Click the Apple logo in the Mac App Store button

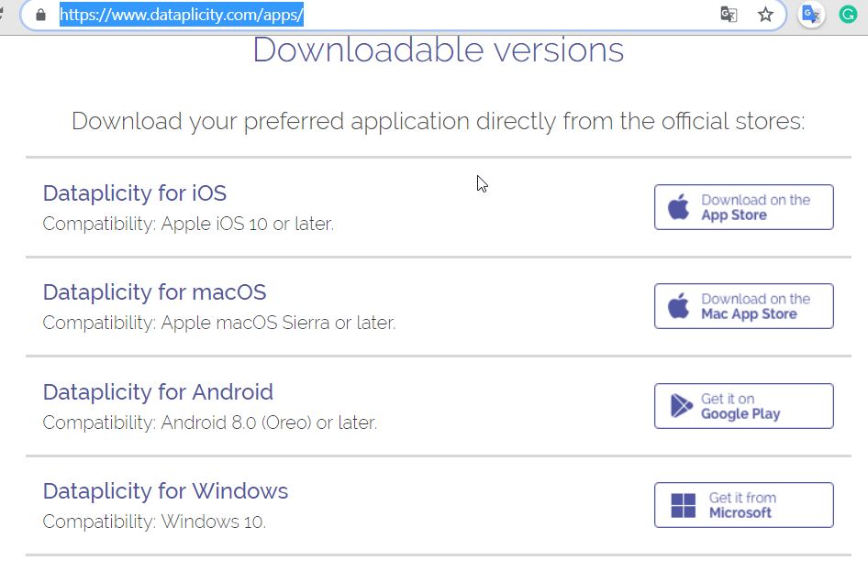tap(678, 305)
